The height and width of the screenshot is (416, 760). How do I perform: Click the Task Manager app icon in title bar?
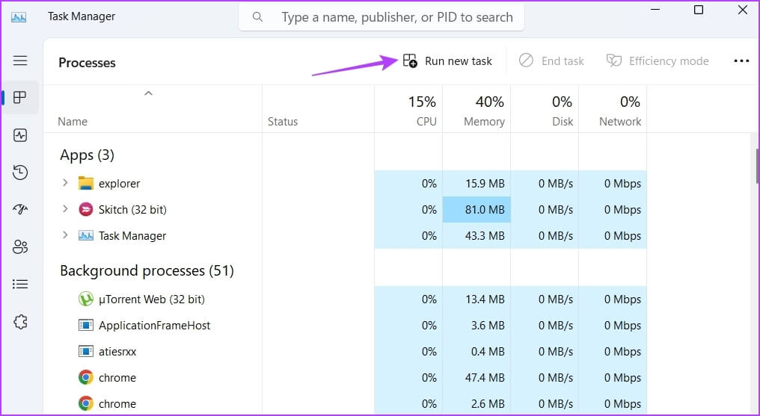[19, 17]
